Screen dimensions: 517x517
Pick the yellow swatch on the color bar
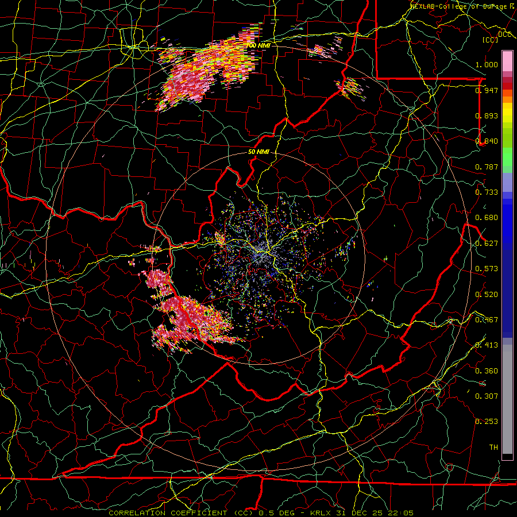[507, 113]
